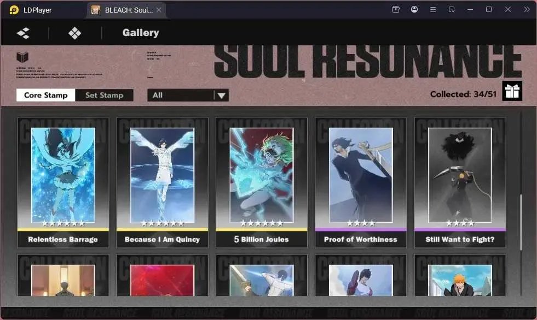
Task: Open the LDPlayer store icon in title bar
Action: (x=396, y=10)
